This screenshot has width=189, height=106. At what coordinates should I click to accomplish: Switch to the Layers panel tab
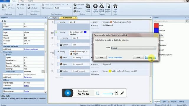pos(164,102)
